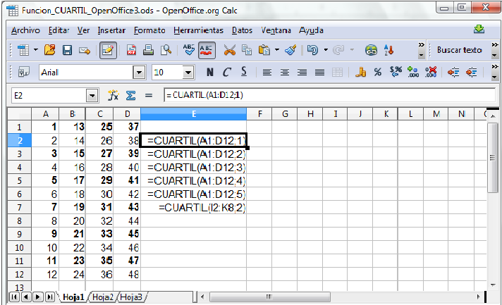Toggle underline formatting (S)
The width and height of the screenshot is (502, 305).
pos(244,73)
